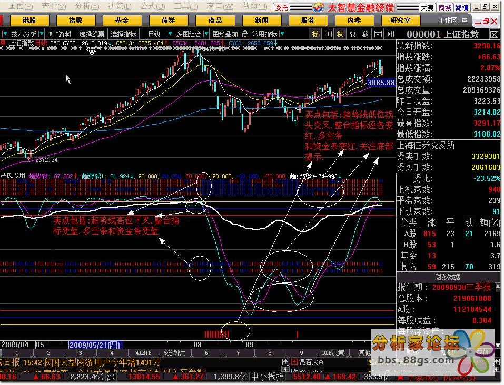Open the 债券 section
Screen dimensions: 504x385
coord(169,21)
